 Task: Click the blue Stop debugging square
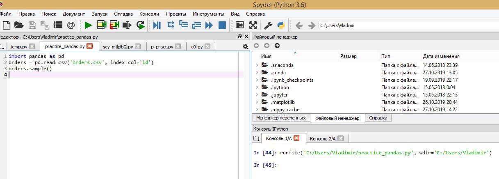pos(222,25)
